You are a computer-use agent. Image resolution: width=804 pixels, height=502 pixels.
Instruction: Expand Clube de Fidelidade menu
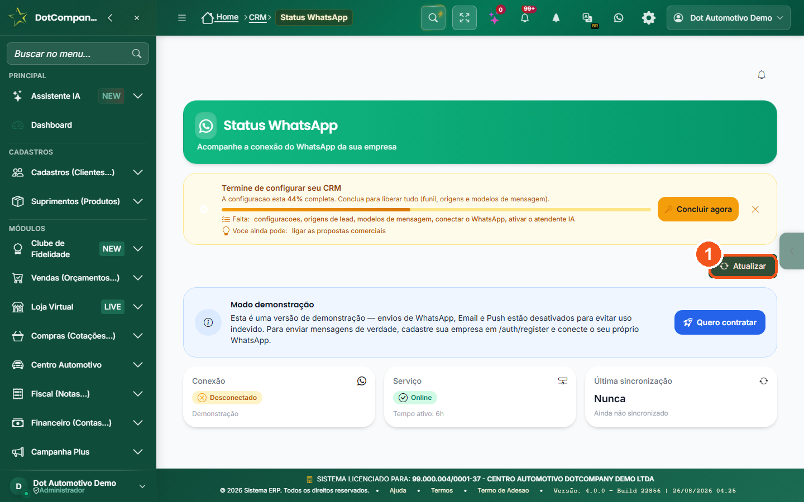(x=138, y=249)
